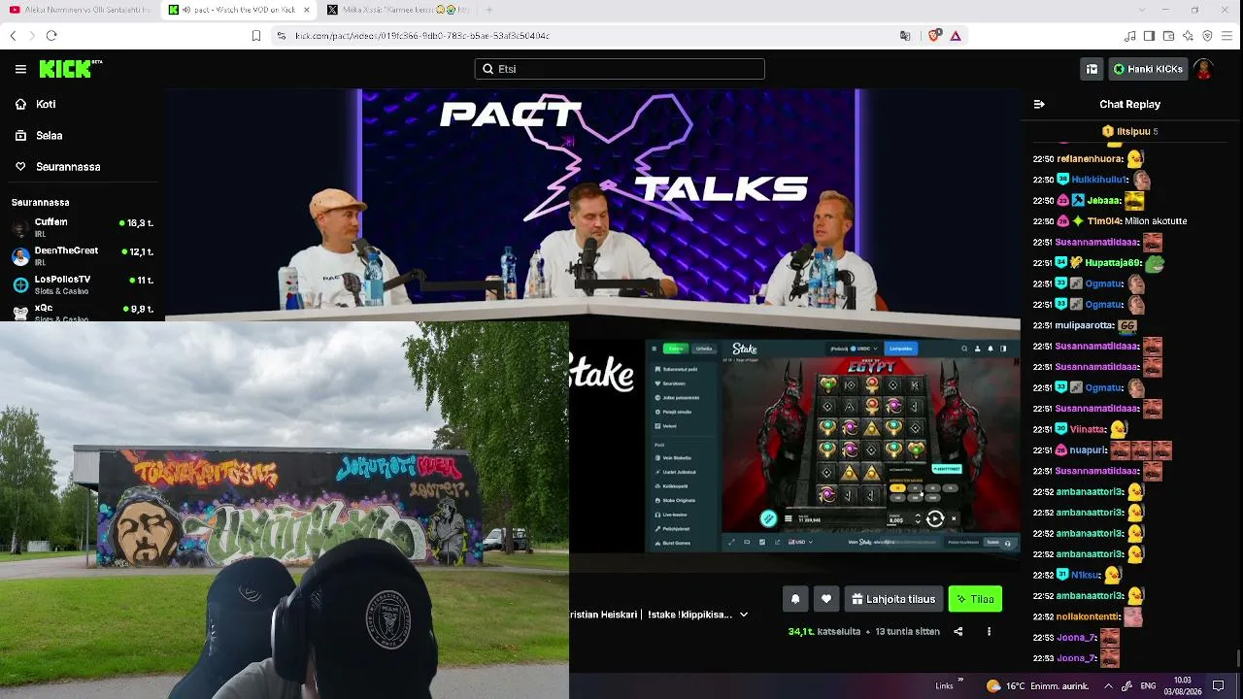Open Brave Shields lion icon
Screen dimensions: 1243x699
pos(934,36)
